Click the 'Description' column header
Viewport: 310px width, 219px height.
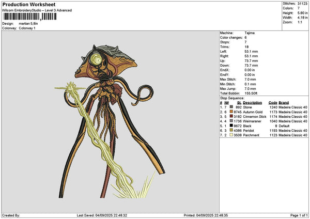click(252, 103)
